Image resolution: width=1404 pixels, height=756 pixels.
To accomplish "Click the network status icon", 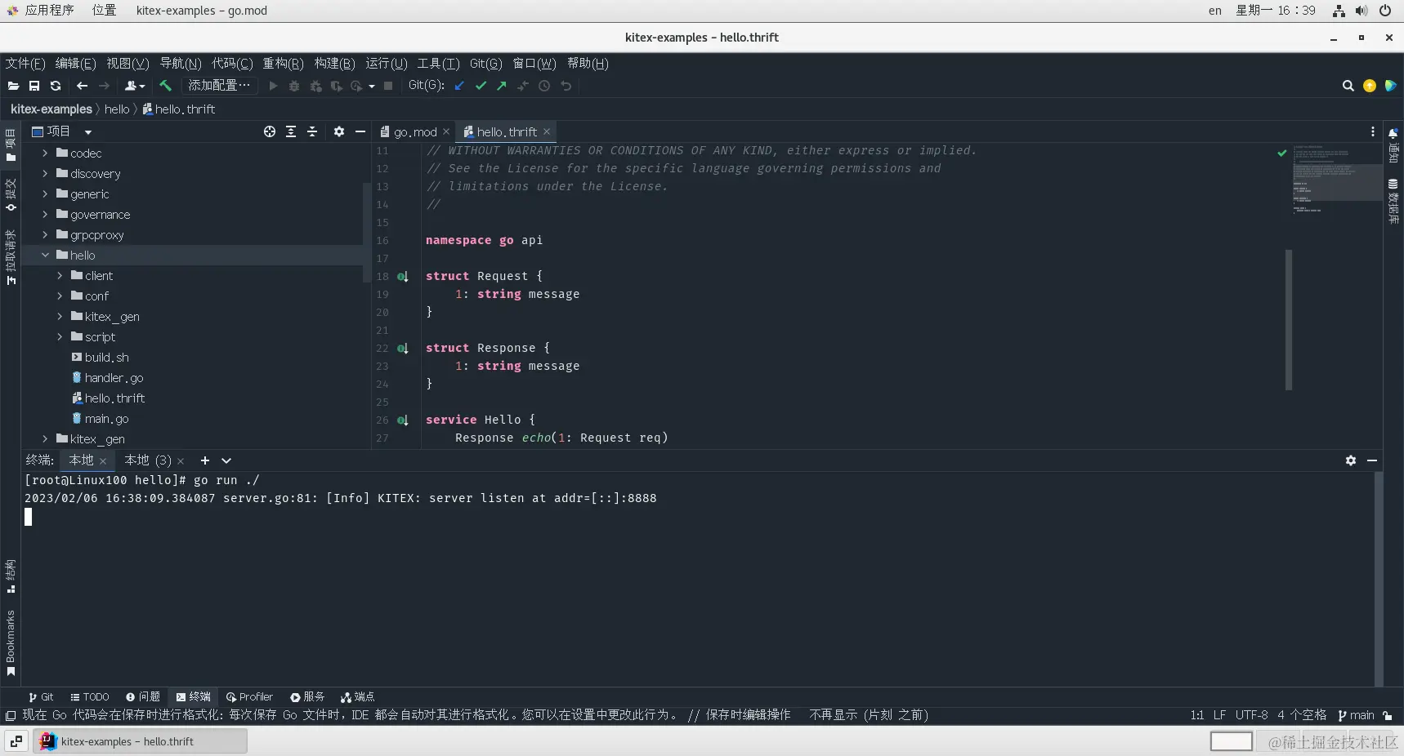I will coord(1339,11).
